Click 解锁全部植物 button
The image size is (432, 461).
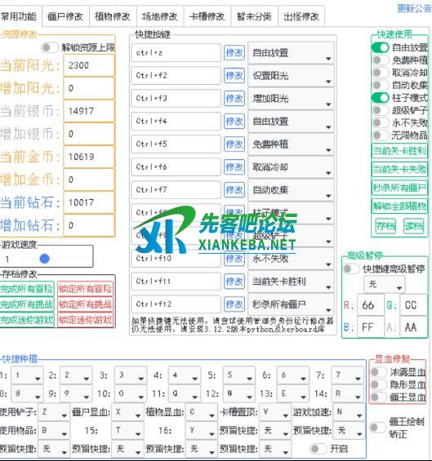pyautogui.click(x=399, y=206)
